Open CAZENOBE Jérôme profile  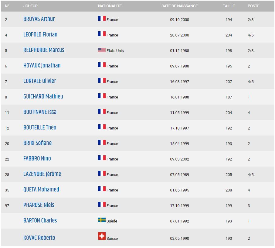coord(42,174)
